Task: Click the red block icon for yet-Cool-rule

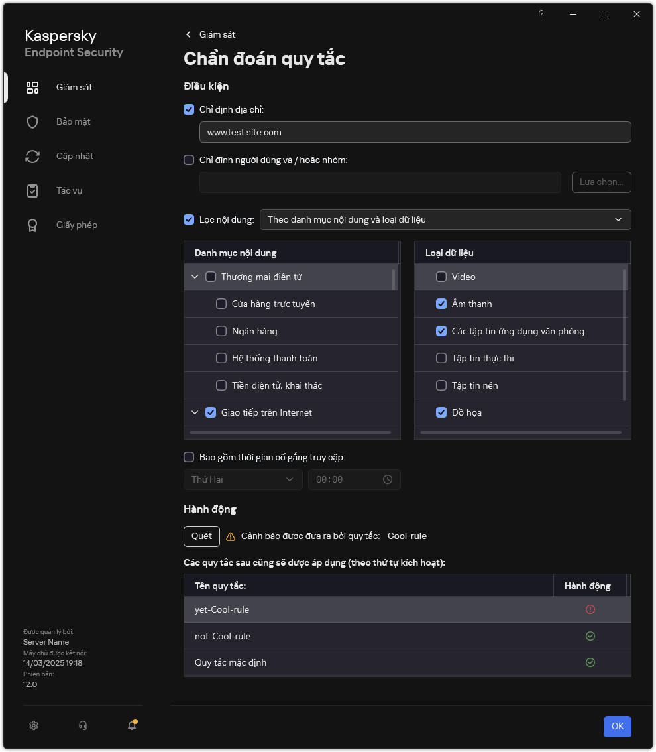Action: click(x=590, y=609)
